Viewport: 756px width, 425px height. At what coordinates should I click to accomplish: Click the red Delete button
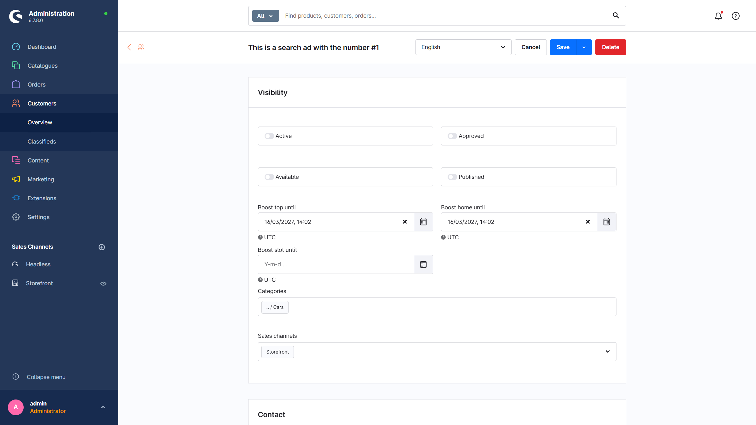point(610,47)
